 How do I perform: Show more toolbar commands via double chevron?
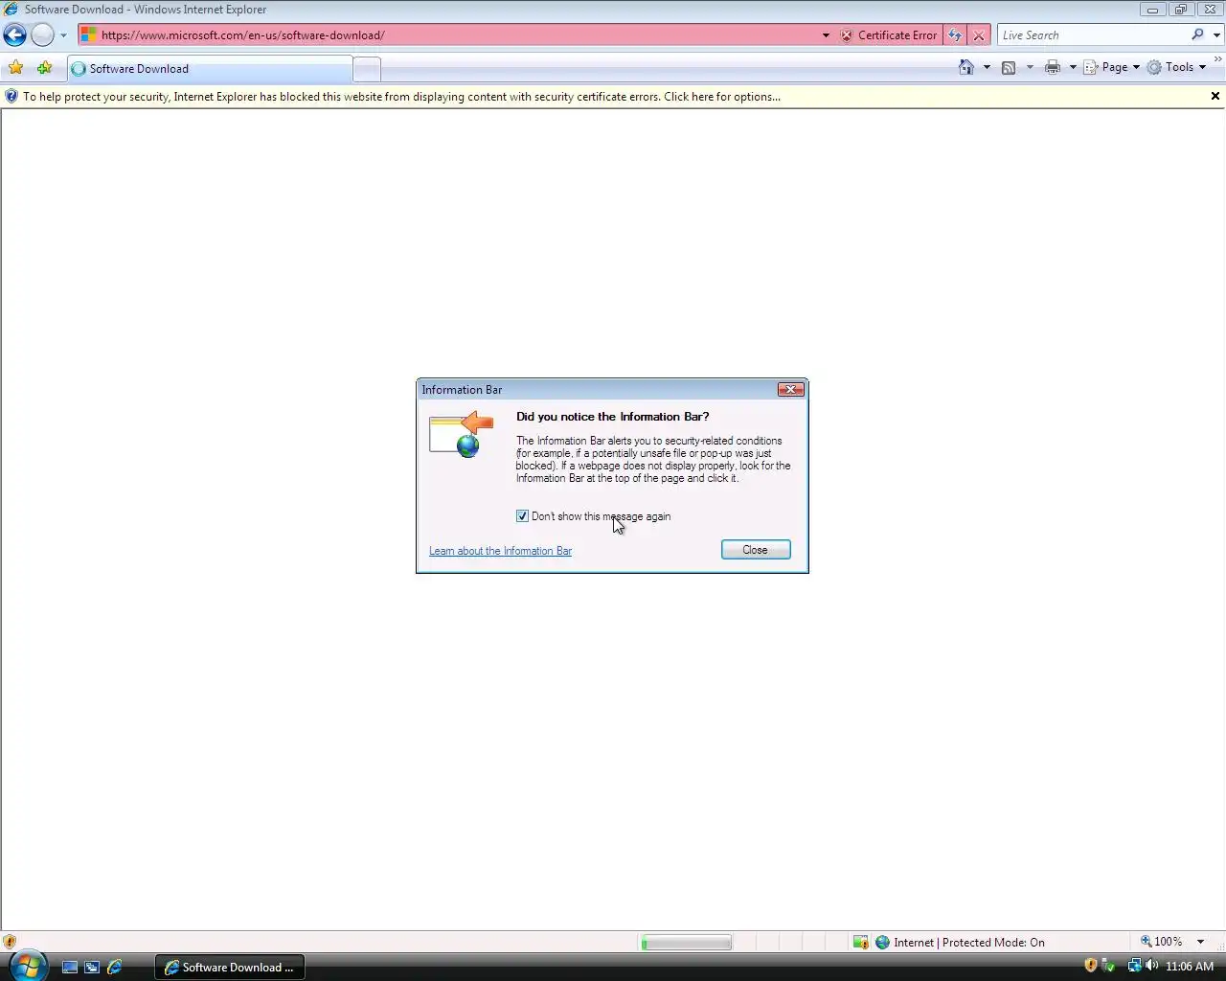point(1217,60)
